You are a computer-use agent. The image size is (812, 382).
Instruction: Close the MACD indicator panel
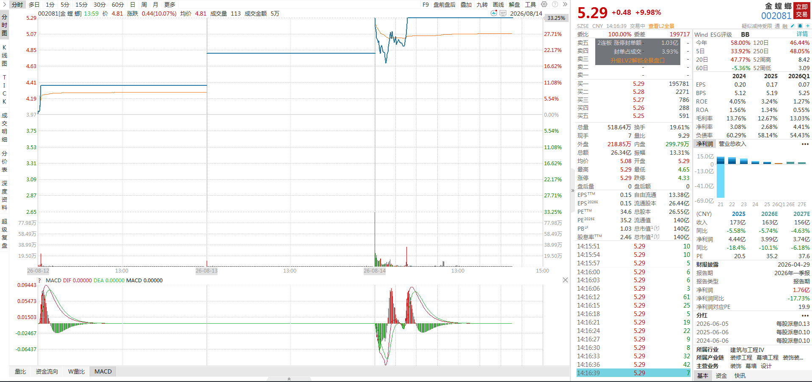tap(565, 280)
